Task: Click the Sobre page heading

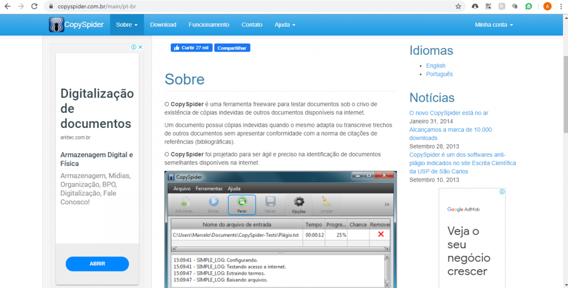Action: [184, 79]
